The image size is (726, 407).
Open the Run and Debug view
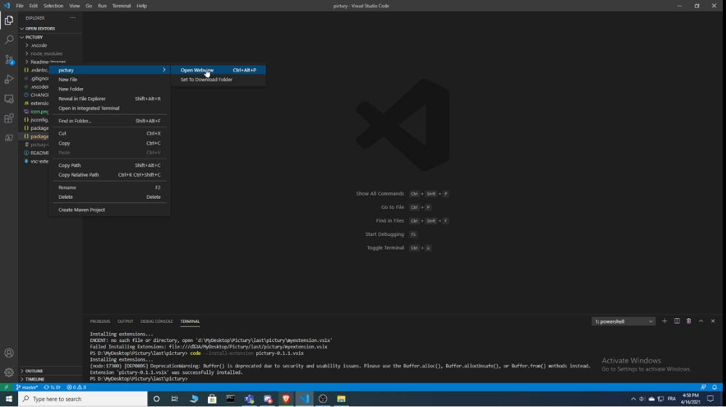(x=9, y=79)
